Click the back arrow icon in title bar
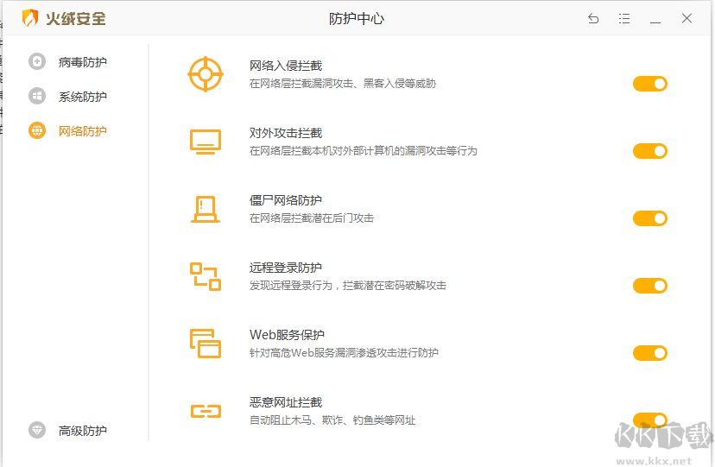Image resolution: width=715 pixels, height=467 pixels. pos(593,19)
